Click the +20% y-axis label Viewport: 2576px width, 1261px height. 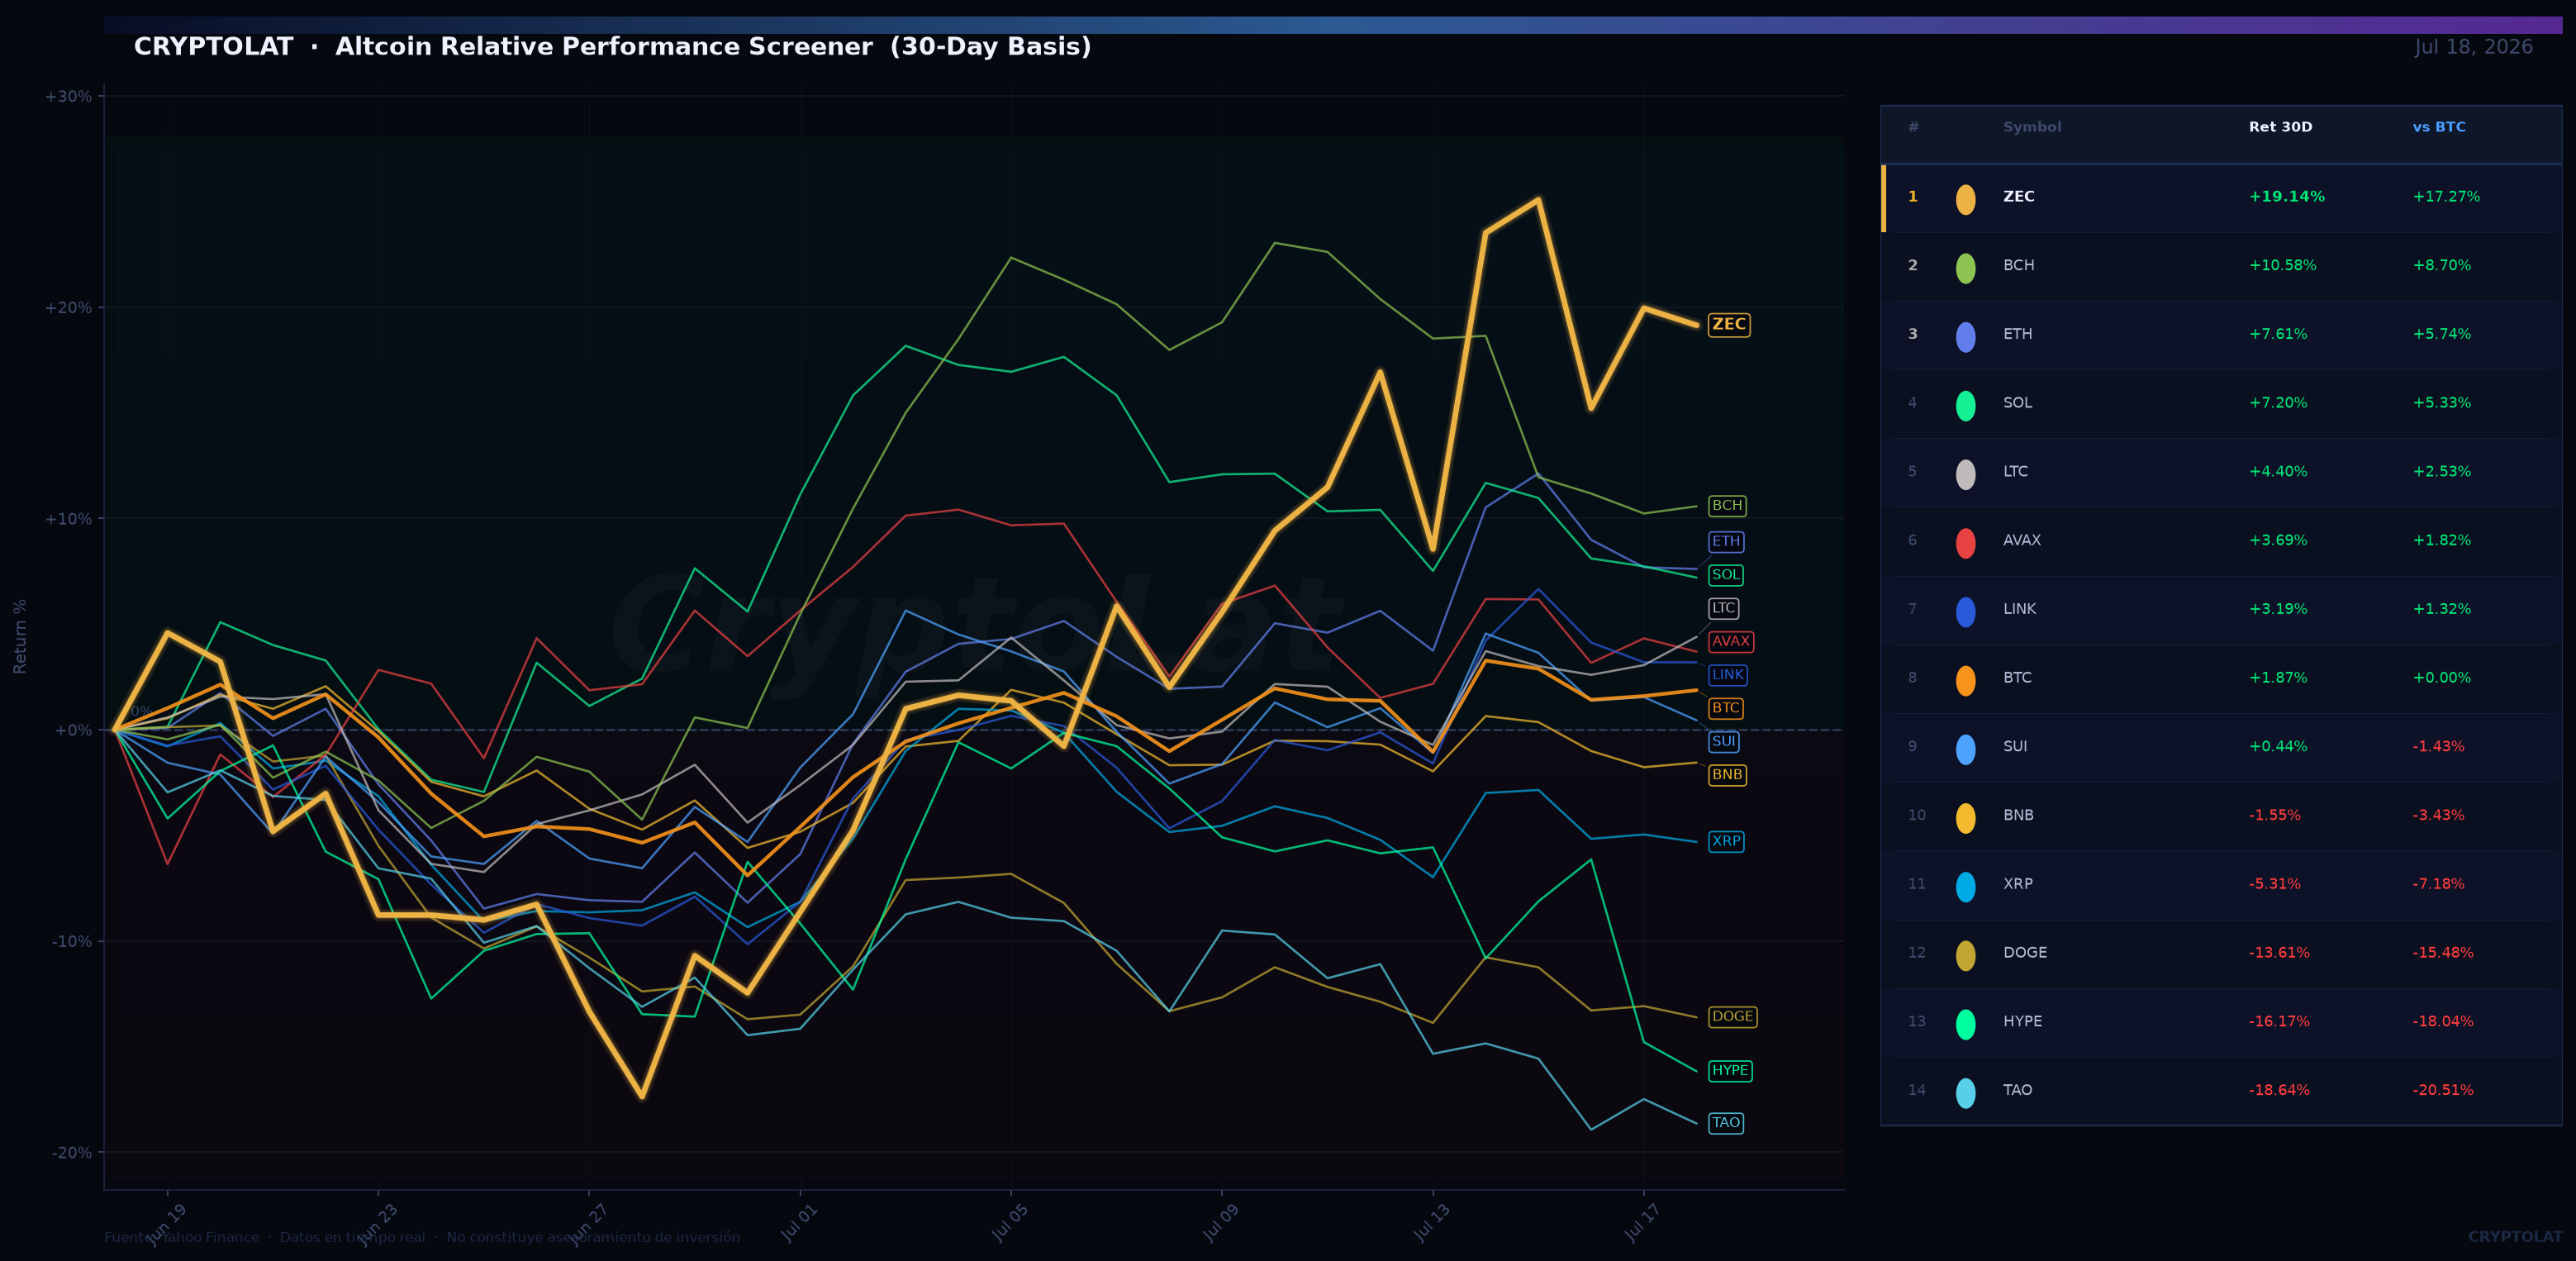68,307
